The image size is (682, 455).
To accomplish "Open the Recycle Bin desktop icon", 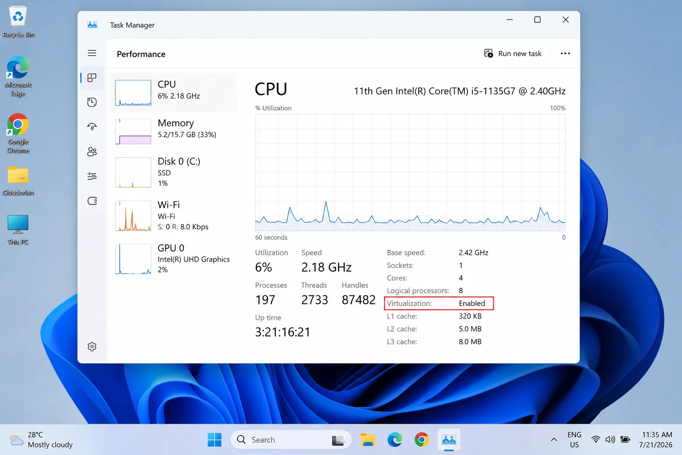I will pos(18,22).
